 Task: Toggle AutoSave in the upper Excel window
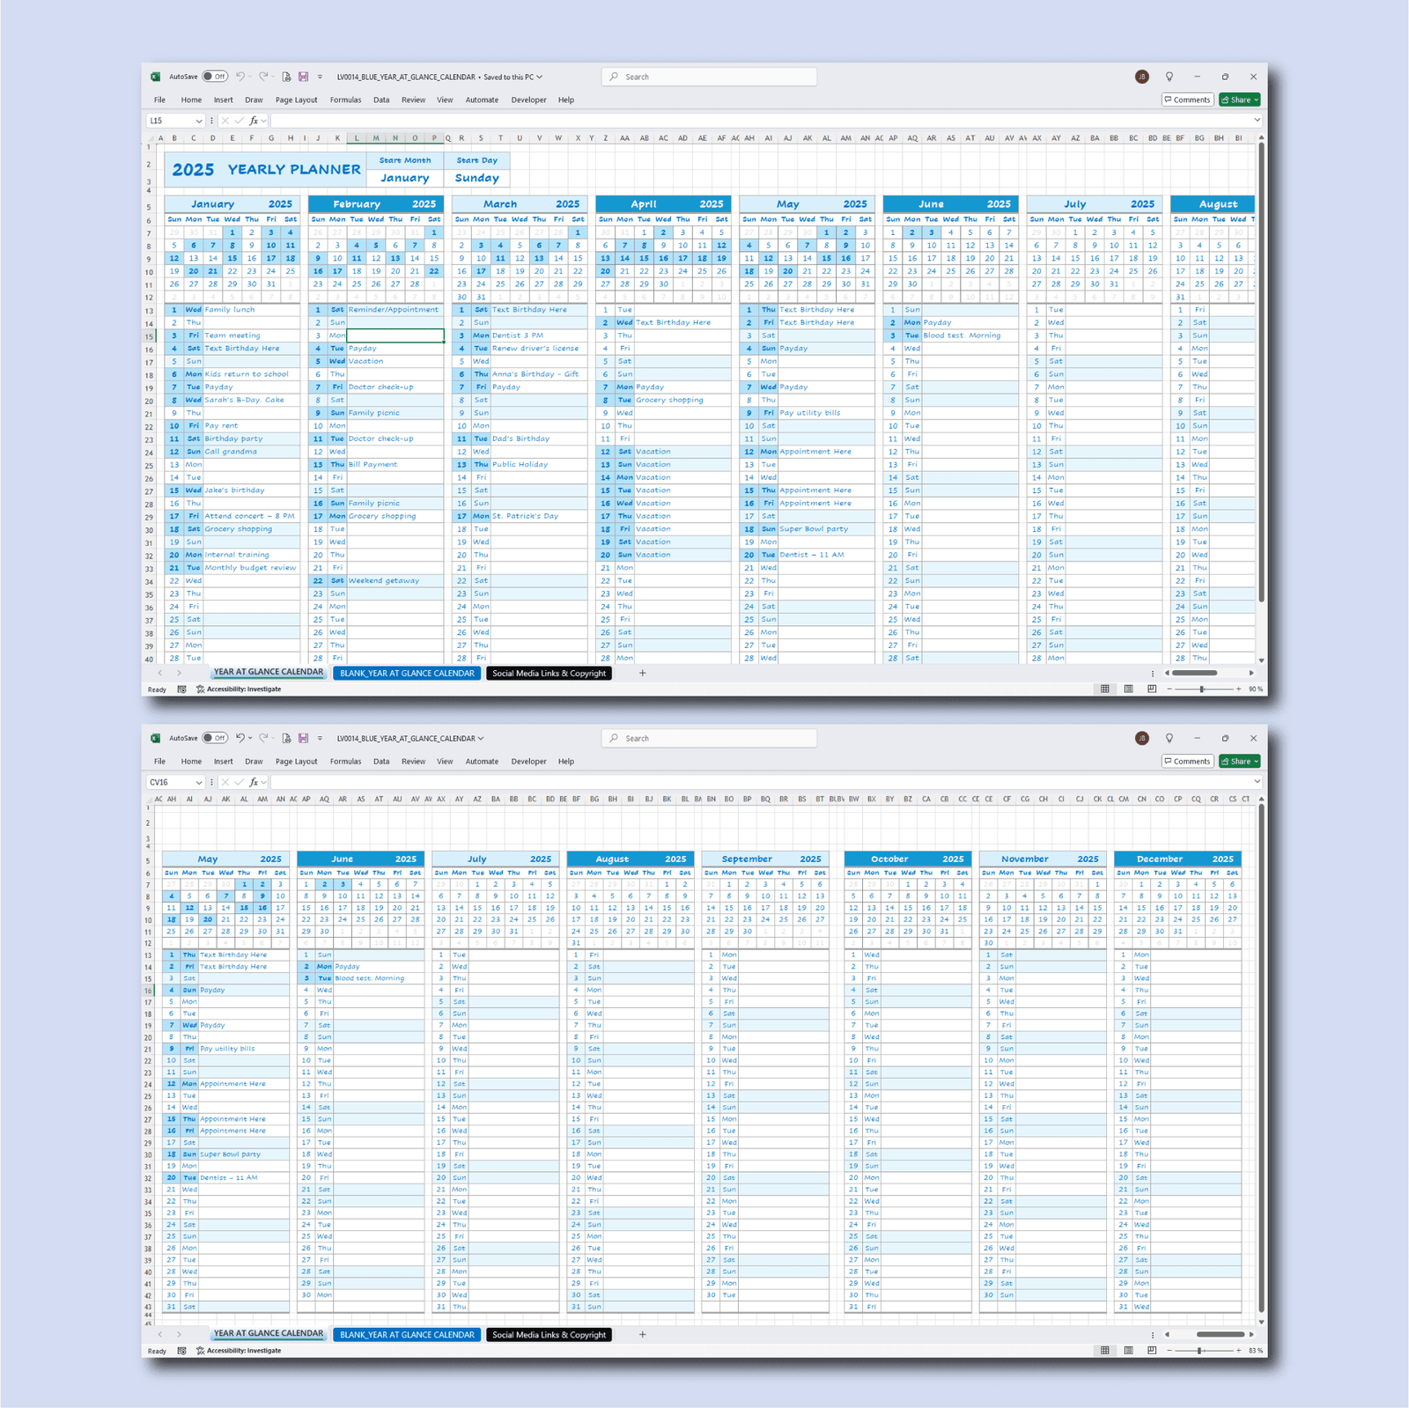(x=214, y=77)
